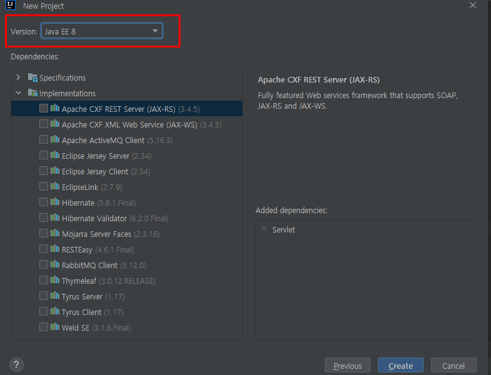
Task: Check the Tyrus Client checkbox
Action: coord(44,311)
